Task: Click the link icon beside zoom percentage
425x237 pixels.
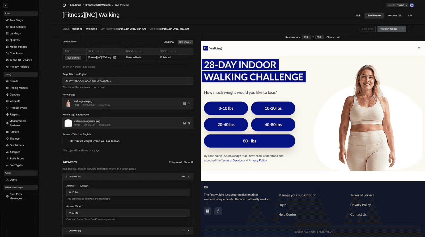Action: (x=339, y=37)
